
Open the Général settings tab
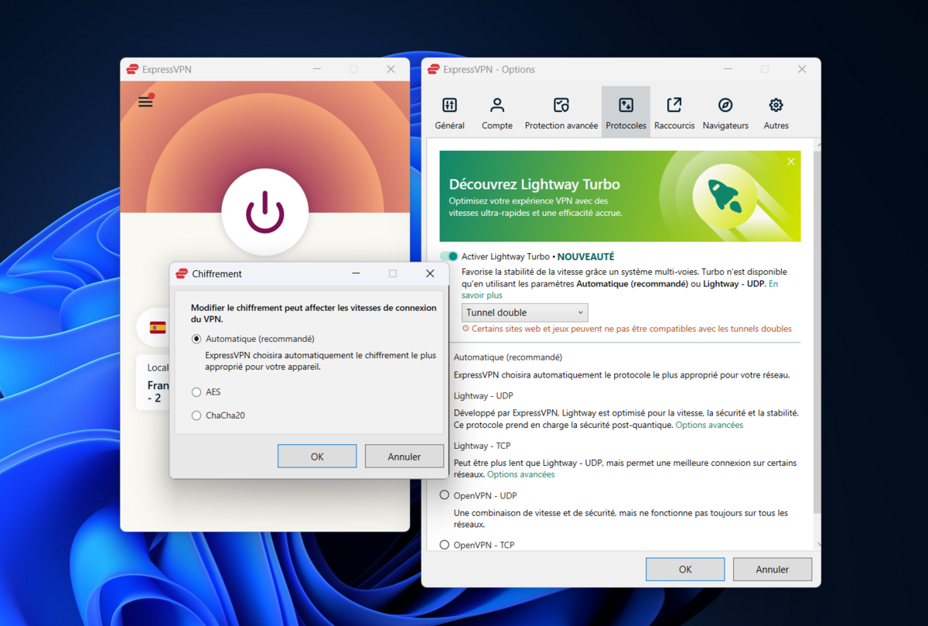click(449, 113)
